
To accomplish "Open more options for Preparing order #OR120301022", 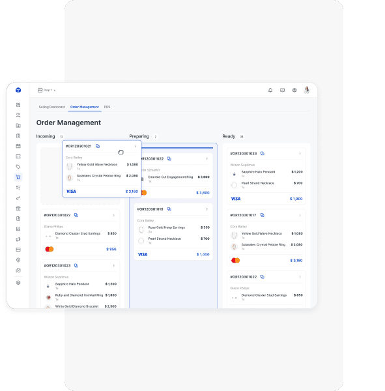I will coord(207,158).
